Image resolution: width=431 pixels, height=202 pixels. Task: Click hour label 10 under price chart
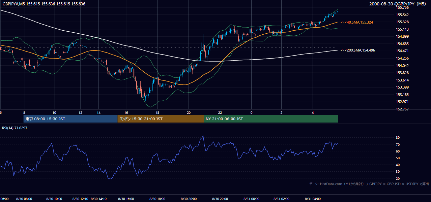point(54,112)
